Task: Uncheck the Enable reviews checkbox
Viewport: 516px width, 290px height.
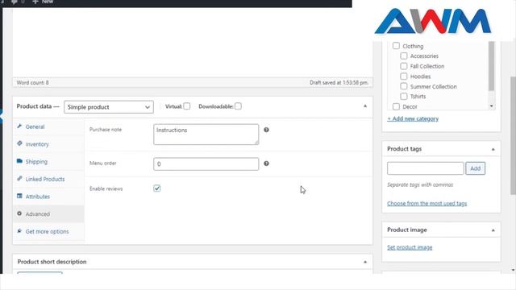Action: pos(157,188)
